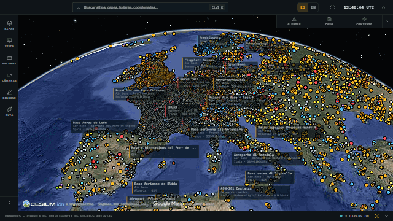Switch language to ES

pos(303,7)
